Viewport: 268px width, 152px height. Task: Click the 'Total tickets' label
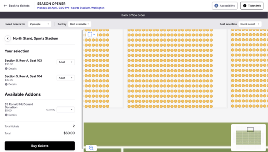coord(12,126)
